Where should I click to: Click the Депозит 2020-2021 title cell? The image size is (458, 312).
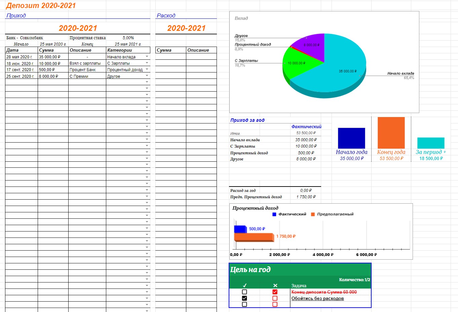[x=41, y=5]
